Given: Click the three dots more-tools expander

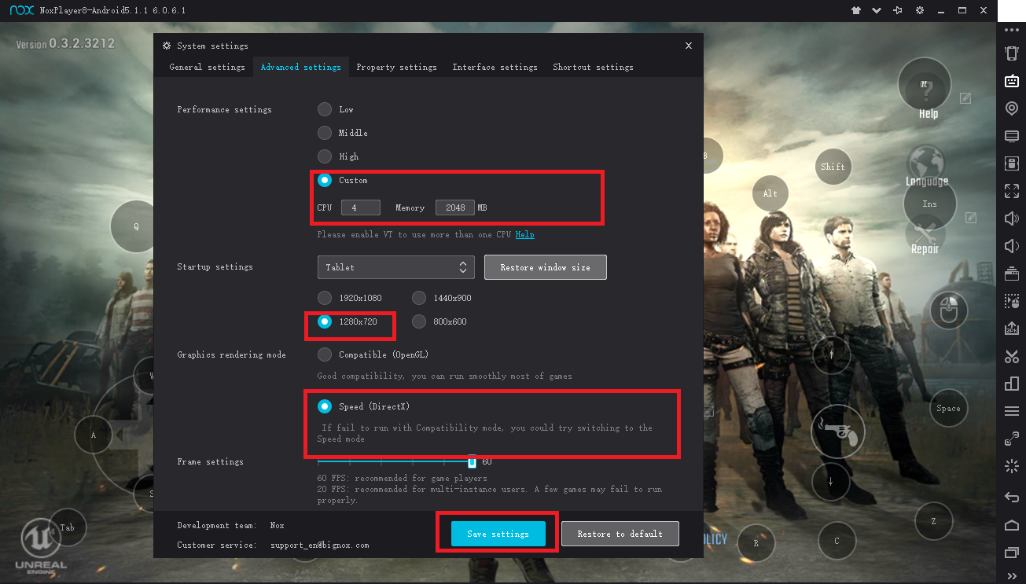Looking at the screenshot, I should (x=1012, y=30).
